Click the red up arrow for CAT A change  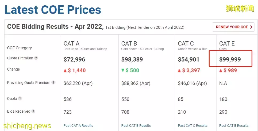[65, 70]
